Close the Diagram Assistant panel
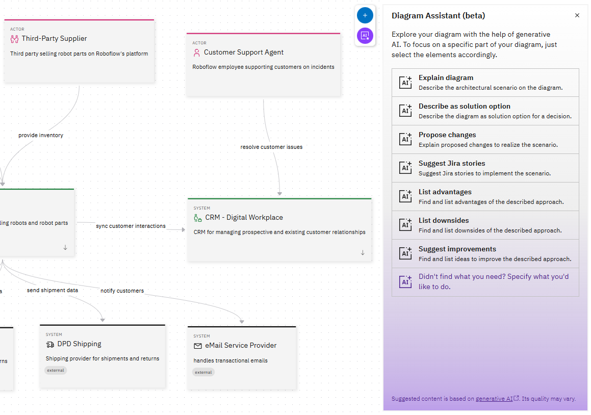 point(577,15)
